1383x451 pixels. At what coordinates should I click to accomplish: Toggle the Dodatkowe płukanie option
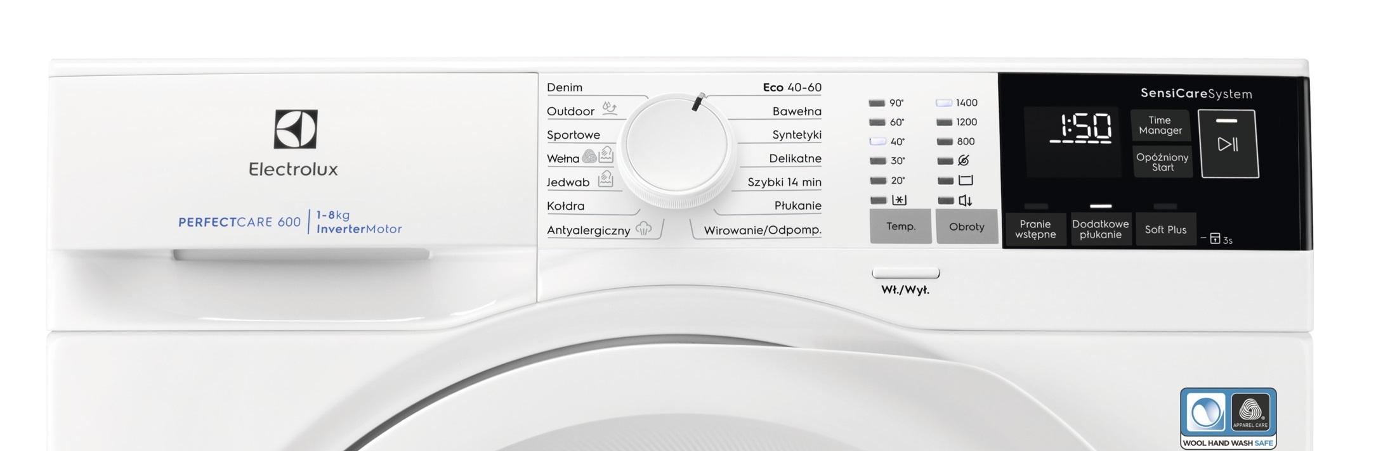[1100, 229]
